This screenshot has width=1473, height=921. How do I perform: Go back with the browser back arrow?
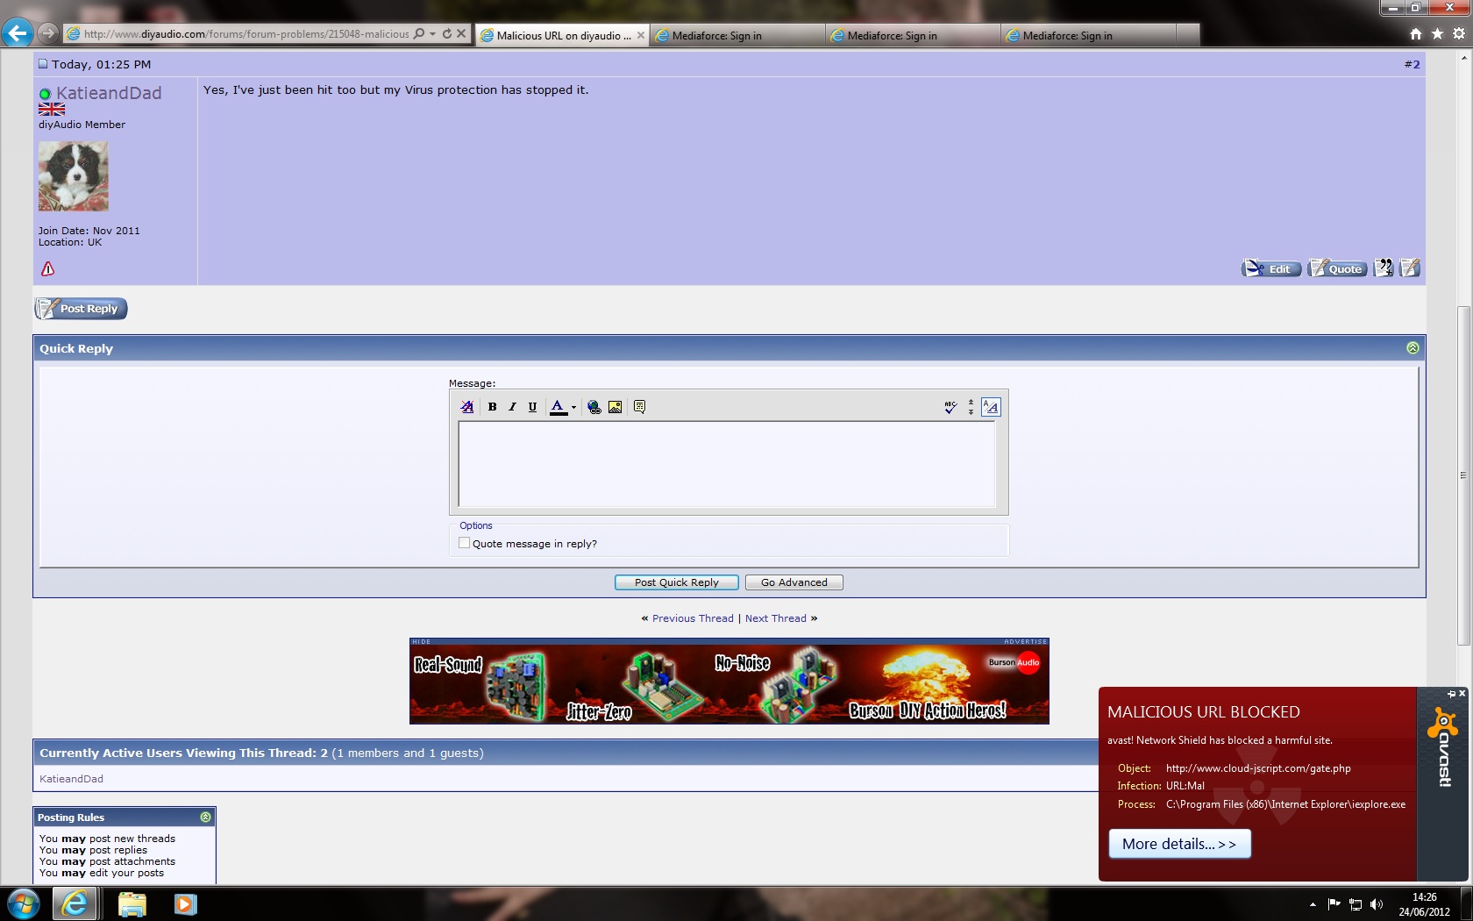click(x=17, y=33)
